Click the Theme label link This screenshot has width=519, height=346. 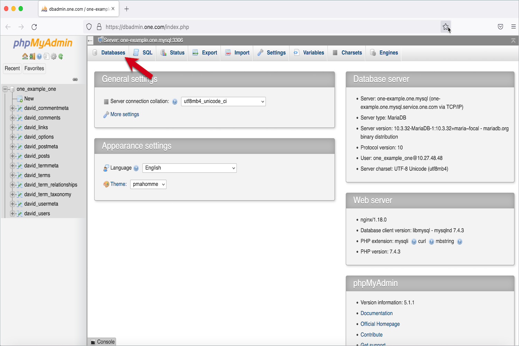118,184
